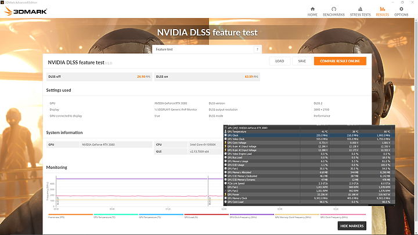Click COMPARE RESULT ONLINE
Image resolution: width=418 pixels, height=235 pixels.
(x=340, y=61)
